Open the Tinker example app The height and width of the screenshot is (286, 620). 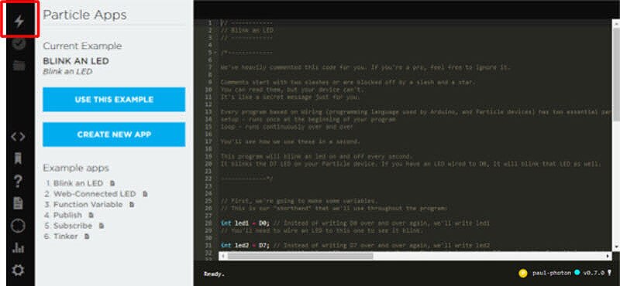click(66, 237)
